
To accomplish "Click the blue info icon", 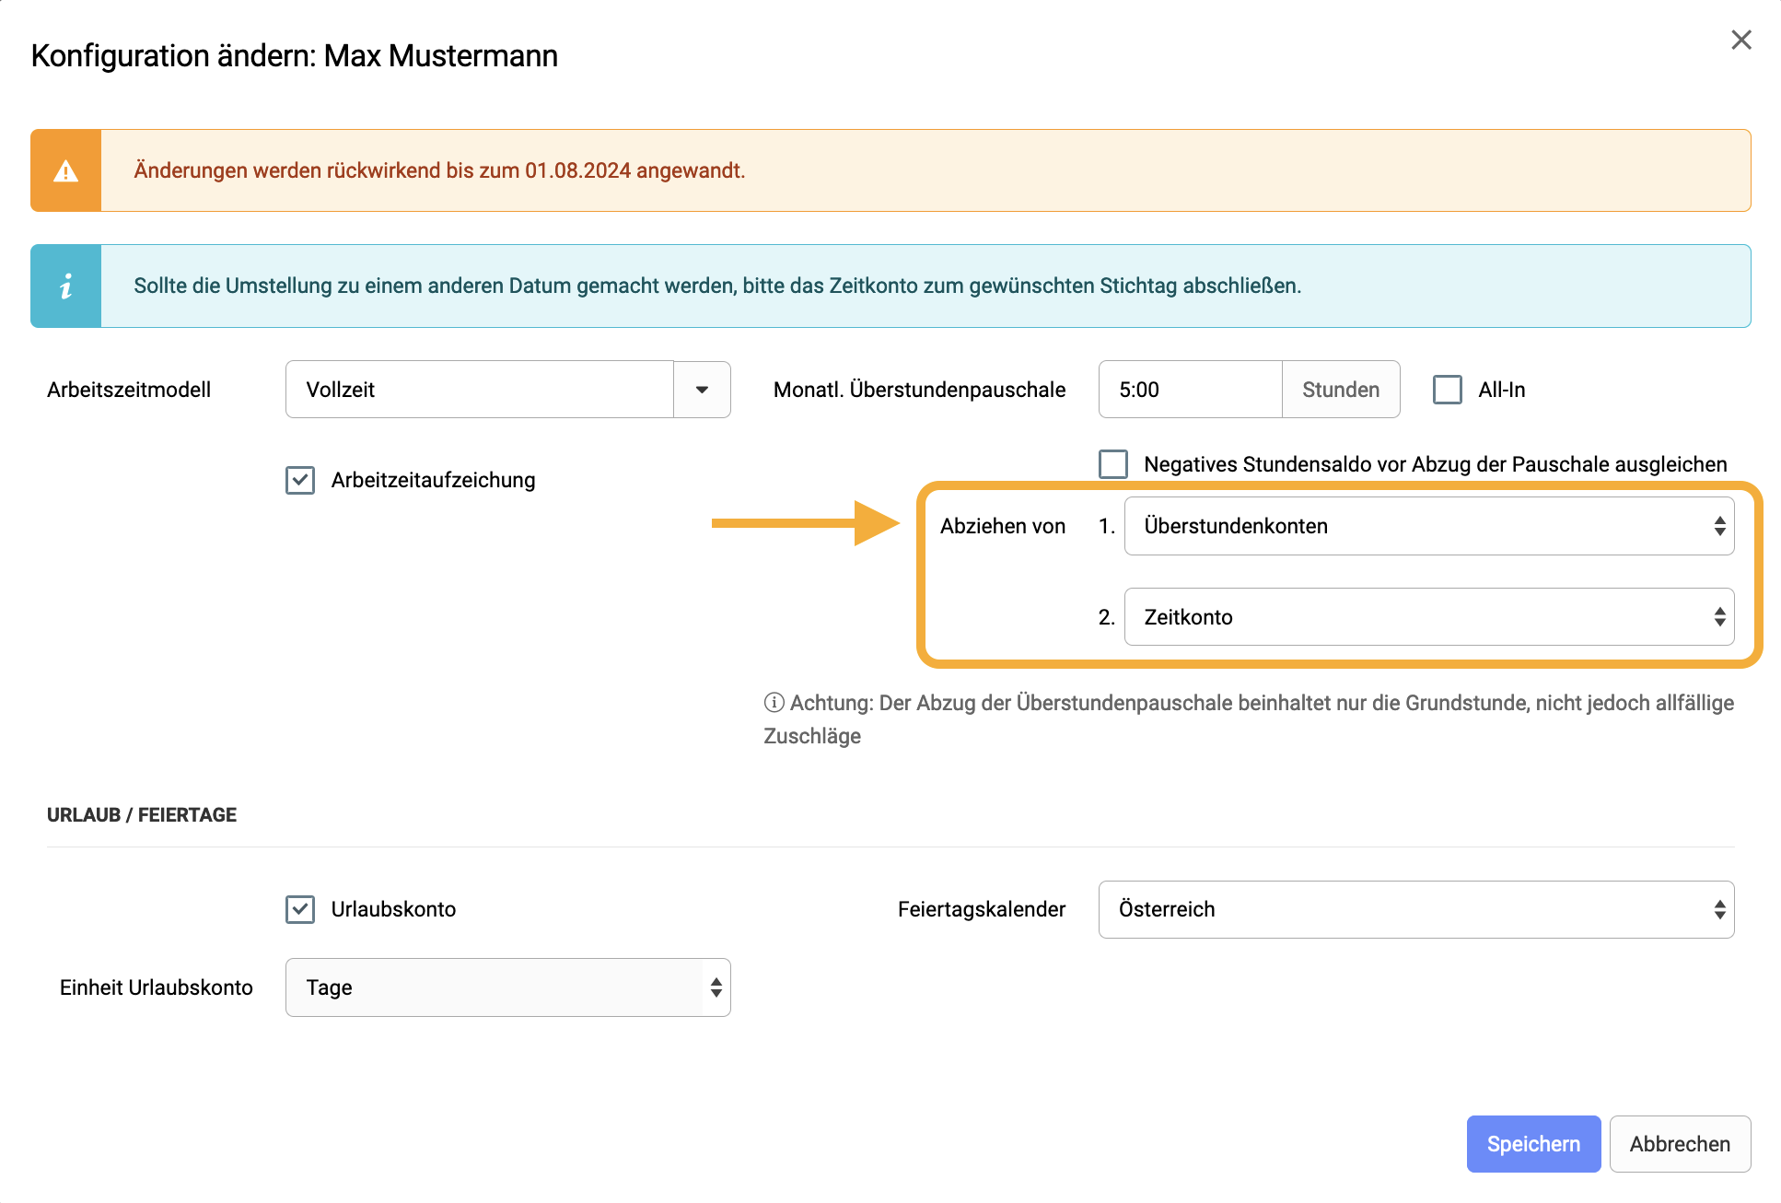I will click(x=65, y=286).
